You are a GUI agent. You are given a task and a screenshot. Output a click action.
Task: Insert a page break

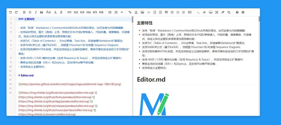tap(189, 12)
